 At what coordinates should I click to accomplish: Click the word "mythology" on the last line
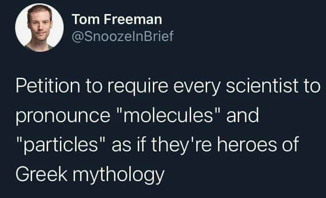click(x=118, y=175)
